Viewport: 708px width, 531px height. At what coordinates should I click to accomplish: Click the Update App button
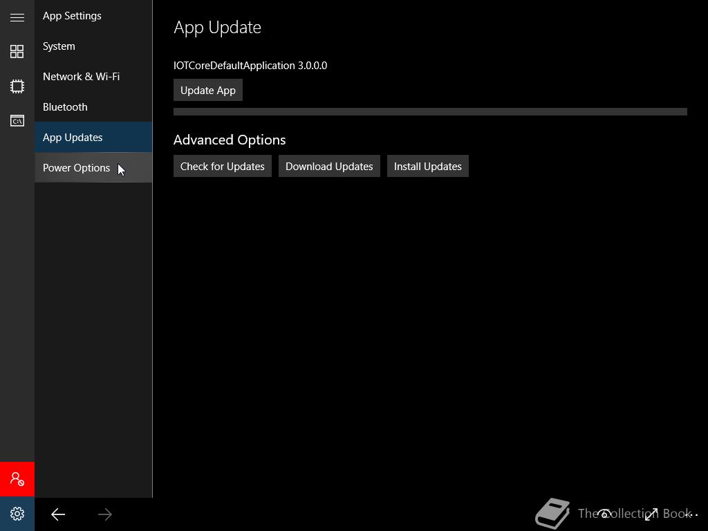(207, 91)
